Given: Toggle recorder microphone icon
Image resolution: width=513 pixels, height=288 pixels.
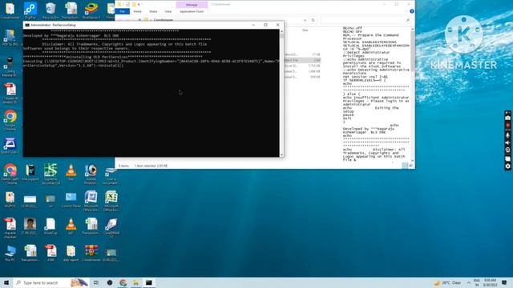Looking at the screenshot, I should (x=507, y=135).
